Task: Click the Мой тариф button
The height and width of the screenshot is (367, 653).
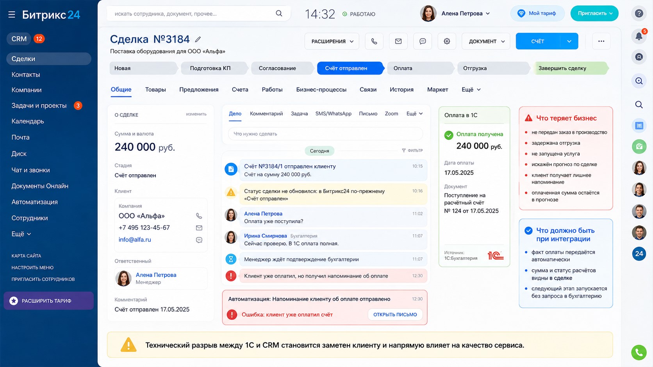Action: point(537,13)
